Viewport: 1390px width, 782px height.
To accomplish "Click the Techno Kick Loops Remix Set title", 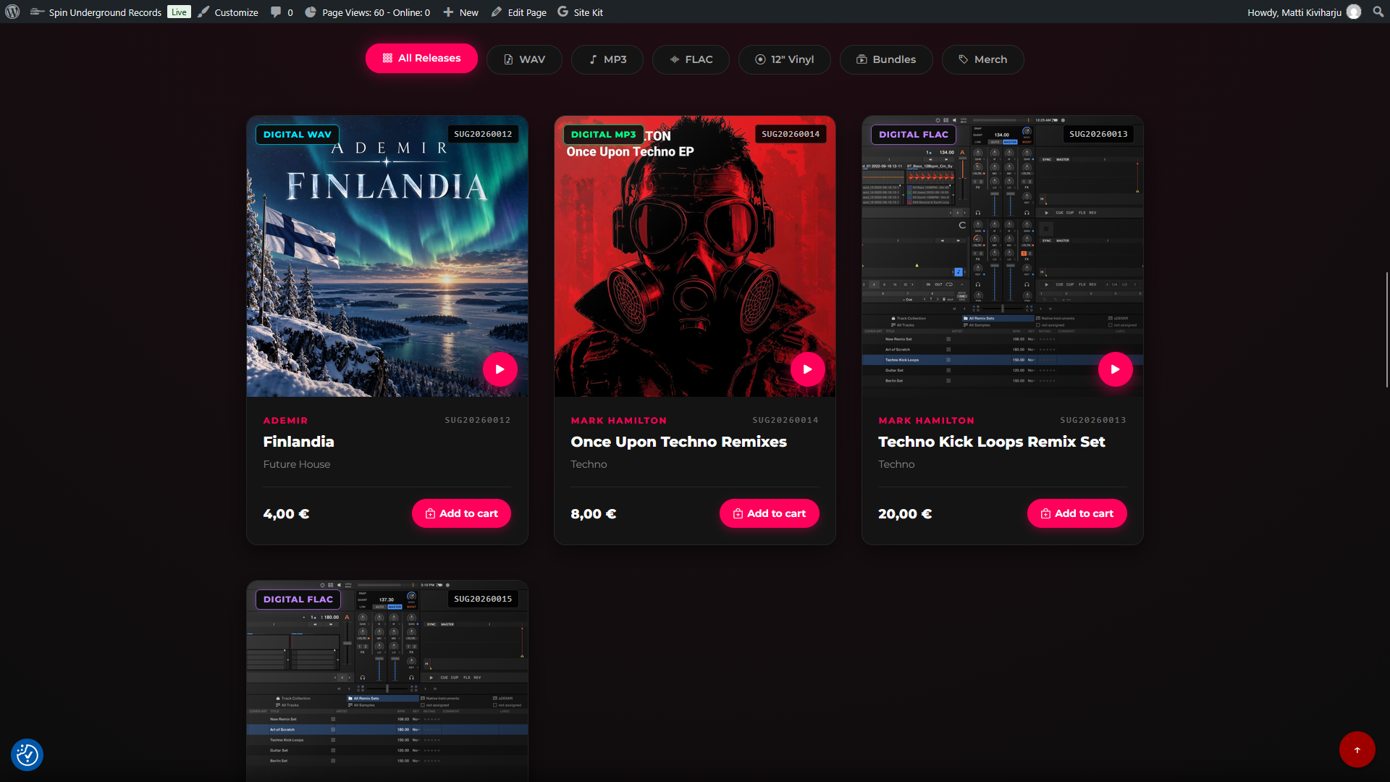I will [991, 442].
